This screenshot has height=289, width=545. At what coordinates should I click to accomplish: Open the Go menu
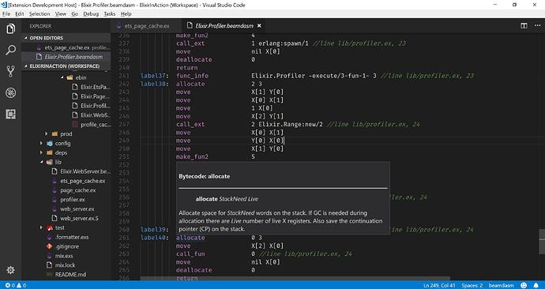click(75, 14)
